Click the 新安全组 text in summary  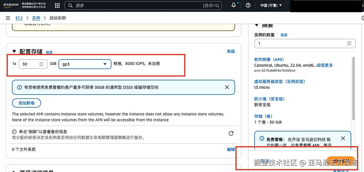(x=262, y=105)
